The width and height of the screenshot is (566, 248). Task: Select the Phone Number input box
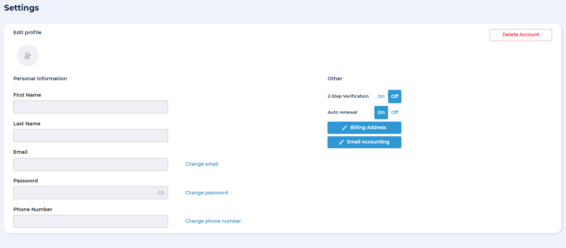(x=90, y=222)
